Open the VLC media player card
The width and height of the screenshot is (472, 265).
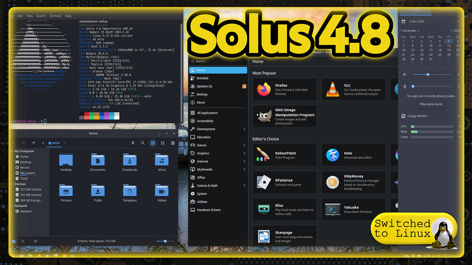[x=353, y=89]
